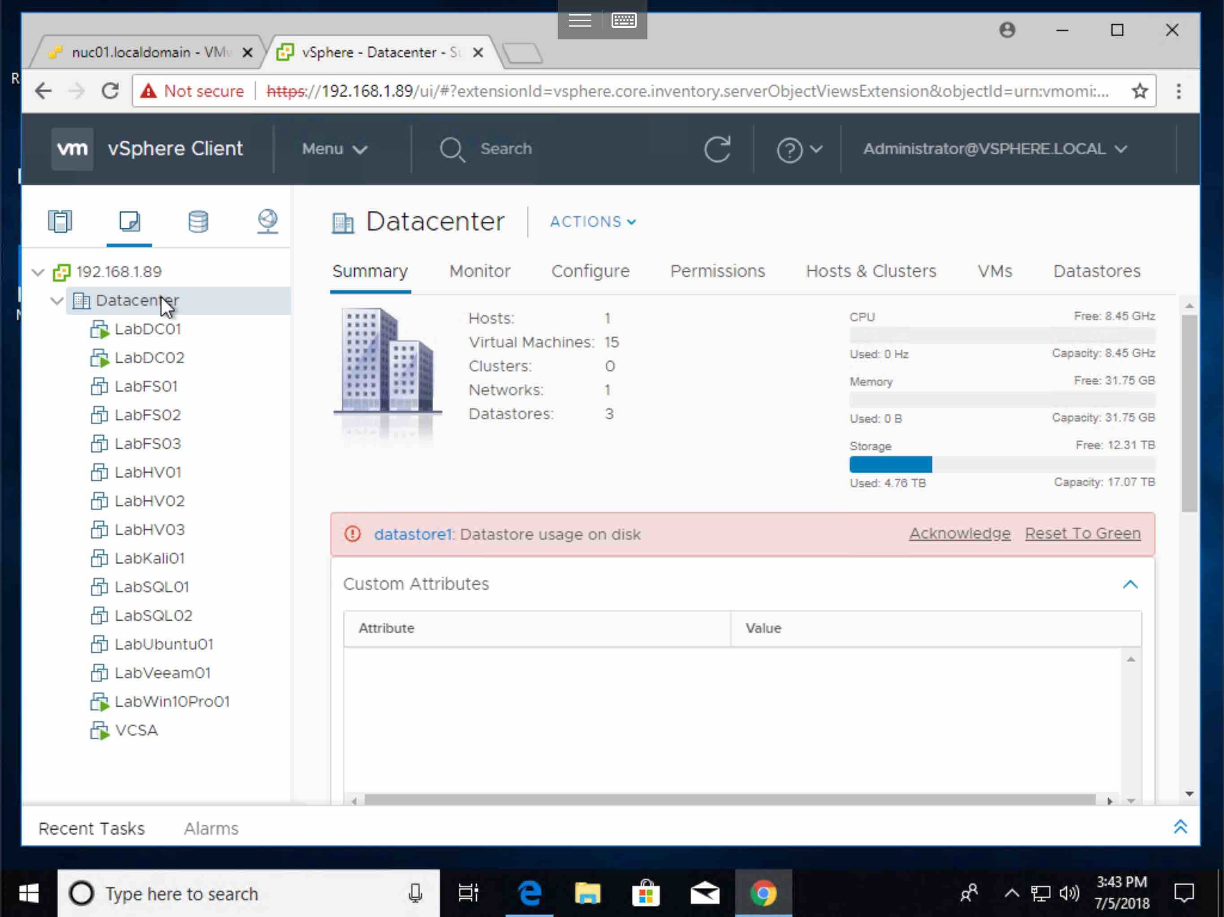Open the Permissions tab
Image resolution: width=1224 pixels, height=917 pixels.
pyautogui.click(x=718, y=271)
